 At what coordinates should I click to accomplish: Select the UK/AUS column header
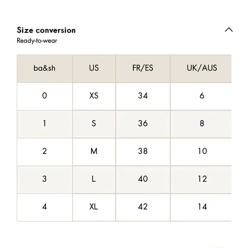tap(201, 69)
